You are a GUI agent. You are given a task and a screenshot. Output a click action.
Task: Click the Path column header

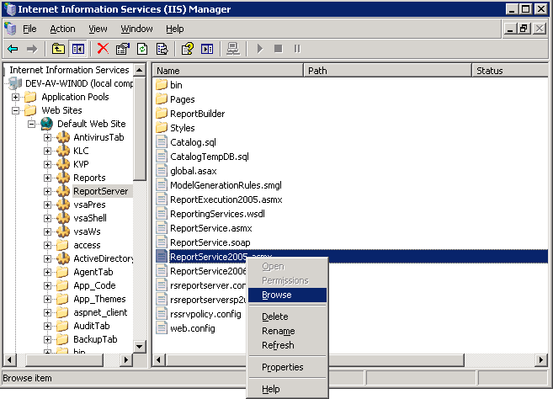[x=387, y=71]
